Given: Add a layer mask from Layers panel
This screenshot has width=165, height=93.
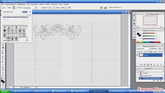Looking at the screenshot, I should [x=148, y=65].
